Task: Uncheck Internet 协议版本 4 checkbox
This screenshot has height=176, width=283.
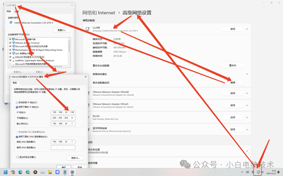Action: point(10,57)
